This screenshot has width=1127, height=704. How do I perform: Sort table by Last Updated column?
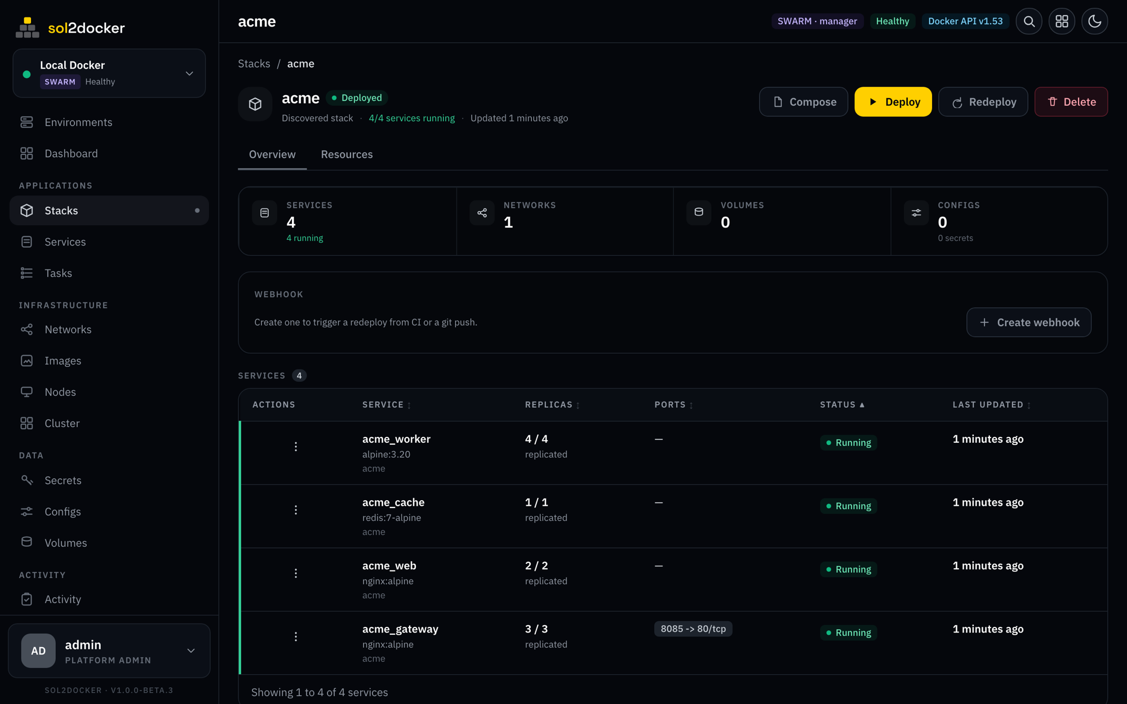(x=991, y=405)
